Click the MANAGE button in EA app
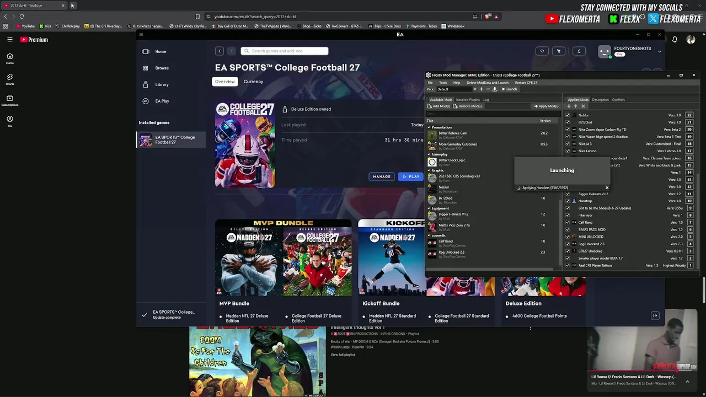Viewport: 706px width, 397px height. click(382, 176)
